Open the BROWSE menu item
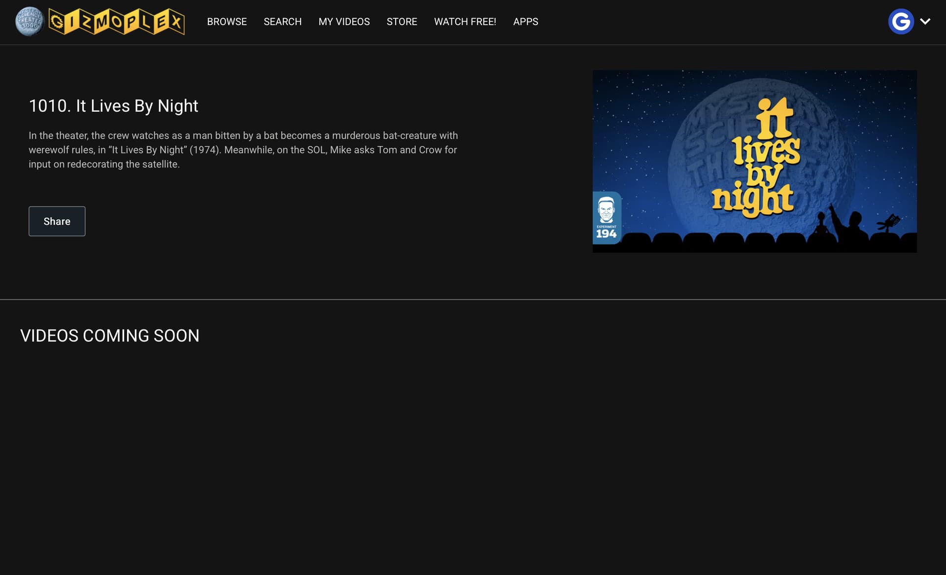The width and height of the screenshot is (946, 575). (x=227, y=22)
